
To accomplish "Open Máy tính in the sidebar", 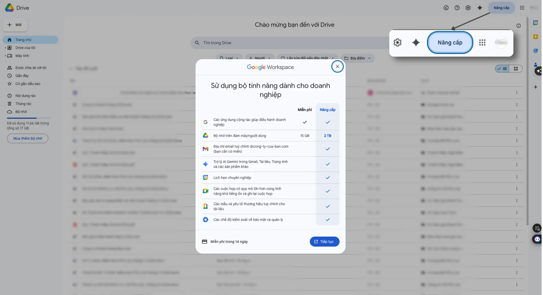I will pos(22,56).
